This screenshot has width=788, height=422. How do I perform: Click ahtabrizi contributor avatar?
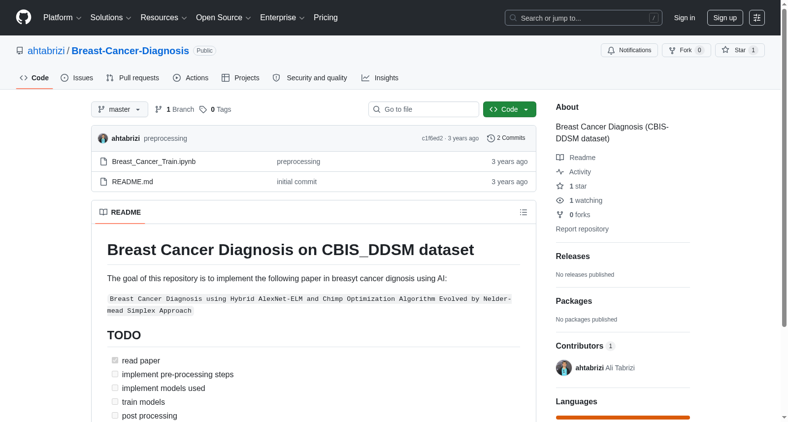[x=563, y=368]
